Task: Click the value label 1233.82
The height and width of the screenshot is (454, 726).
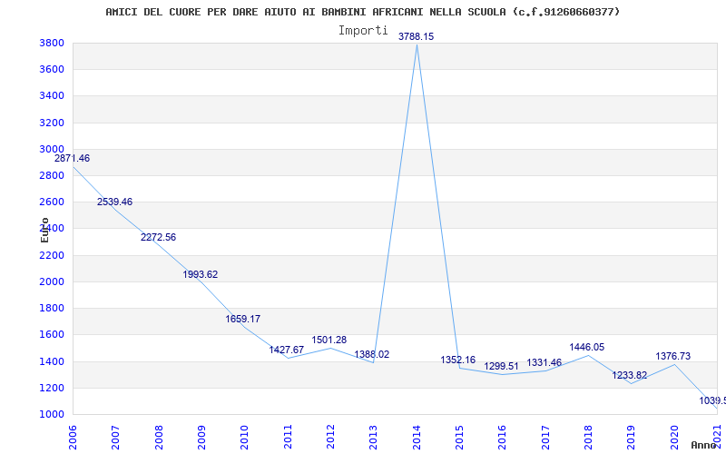Action: pyautogui.click(x=630, y=375)
